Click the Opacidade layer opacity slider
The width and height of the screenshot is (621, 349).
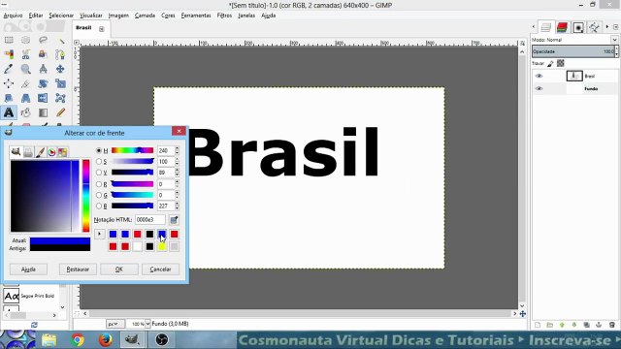click(573, 51)
